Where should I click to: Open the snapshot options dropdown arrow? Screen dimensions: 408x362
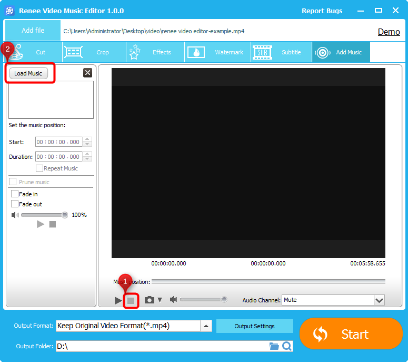pos(160,300)
